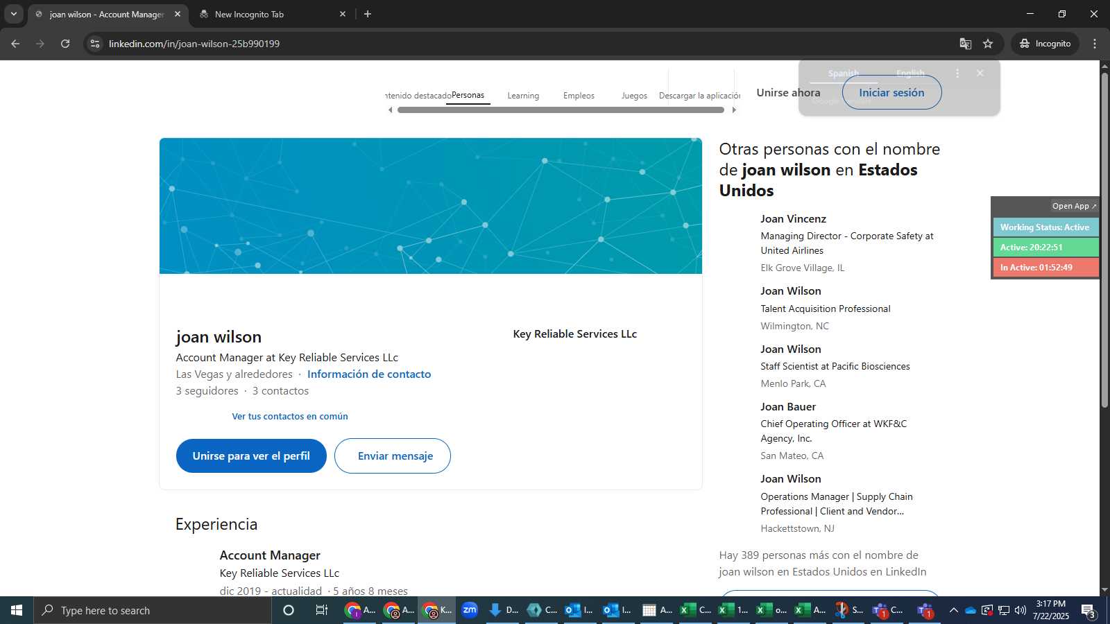
Task: Select the joan wilson - Account Manager tab
Action: 108,14
